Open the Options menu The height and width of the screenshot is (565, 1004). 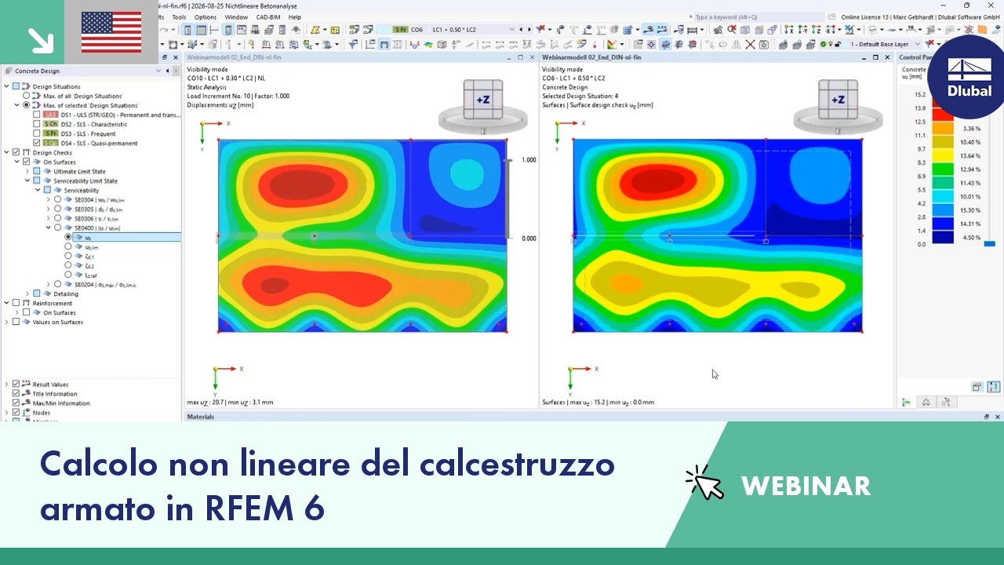[206, 17]
